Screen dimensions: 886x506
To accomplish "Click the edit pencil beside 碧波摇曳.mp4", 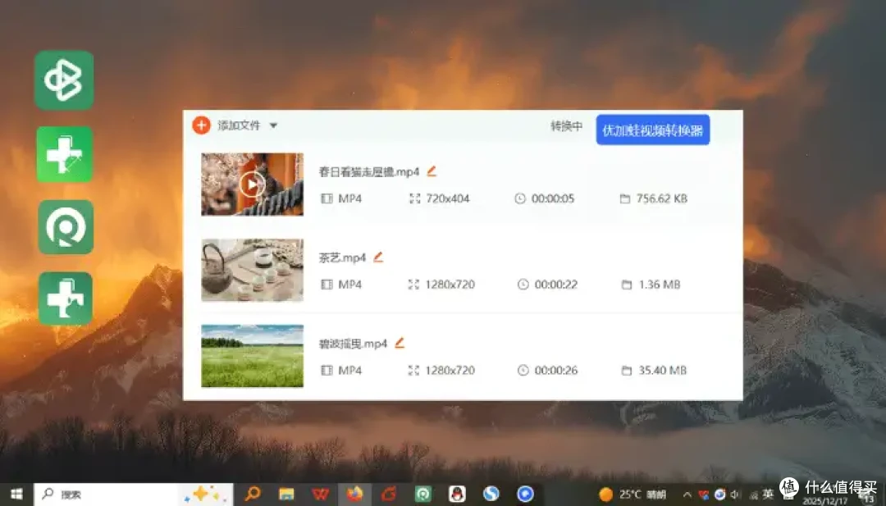I will click(400, 343).
